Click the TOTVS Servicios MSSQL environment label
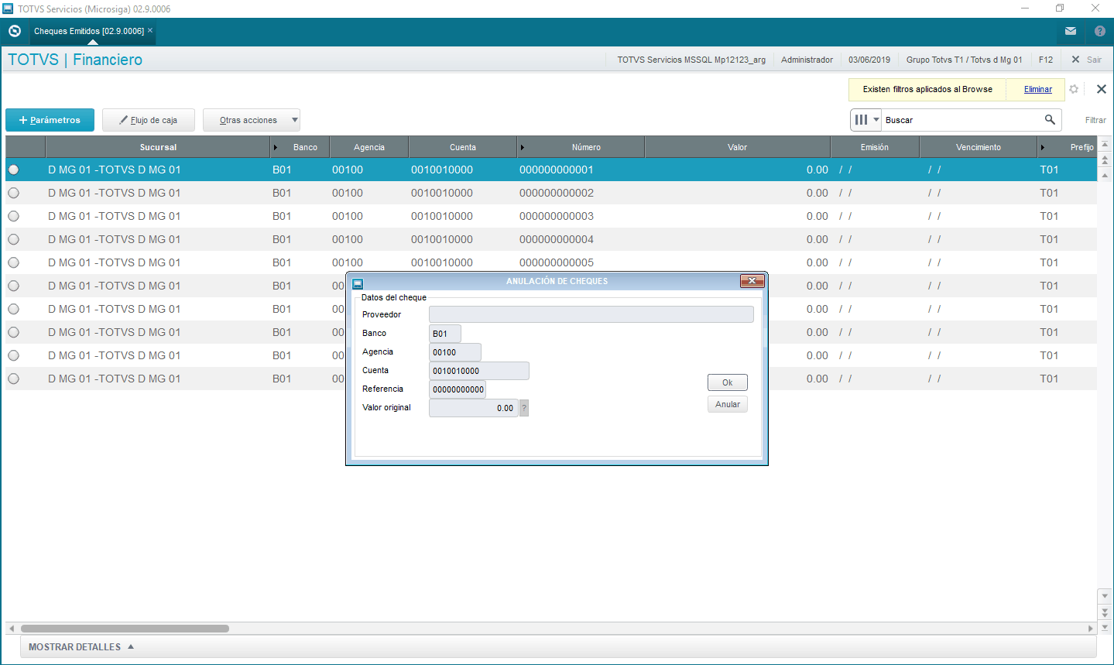The width and height of the screenshot is (1114, 665). (691, 60)
